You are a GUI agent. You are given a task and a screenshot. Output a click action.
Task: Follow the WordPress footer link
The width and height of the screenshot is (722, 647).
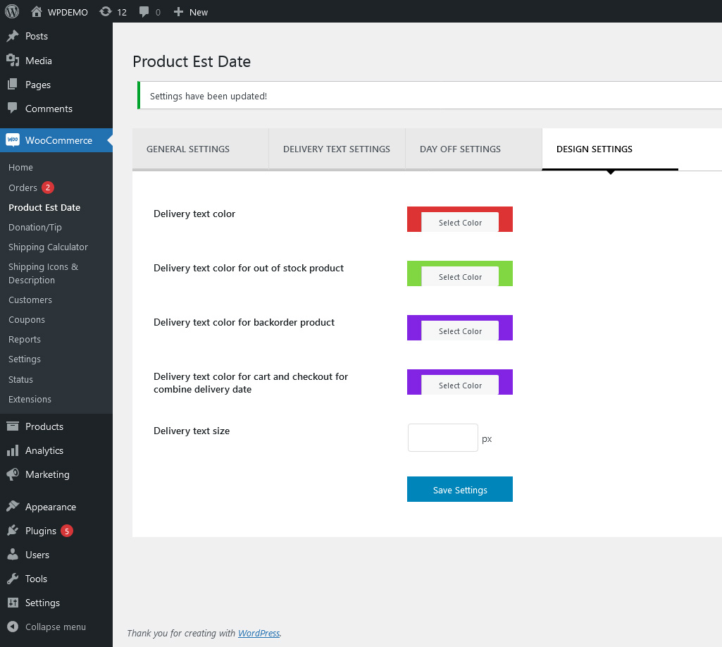tap(259, 633)
